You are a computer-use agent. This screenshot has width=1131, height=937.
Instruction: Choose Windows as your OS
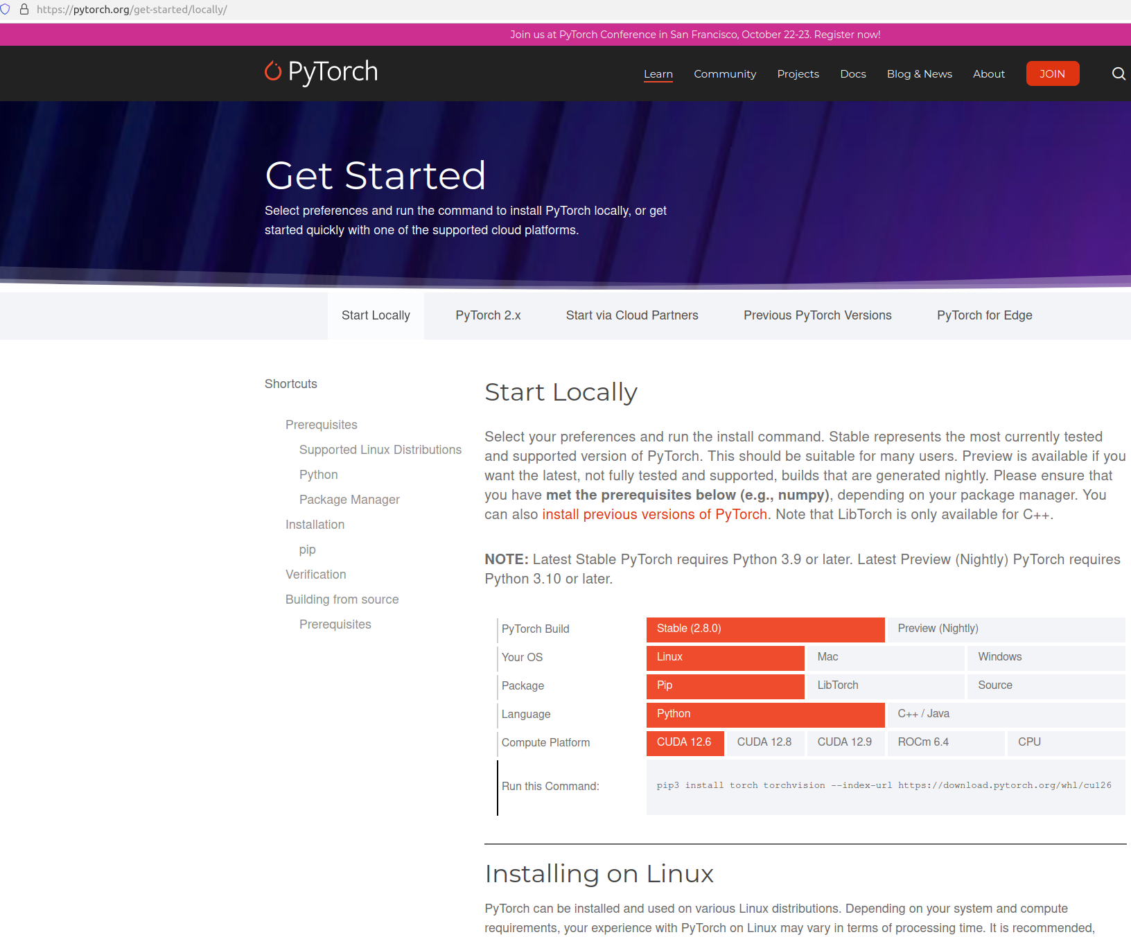tap(1046, 658)
